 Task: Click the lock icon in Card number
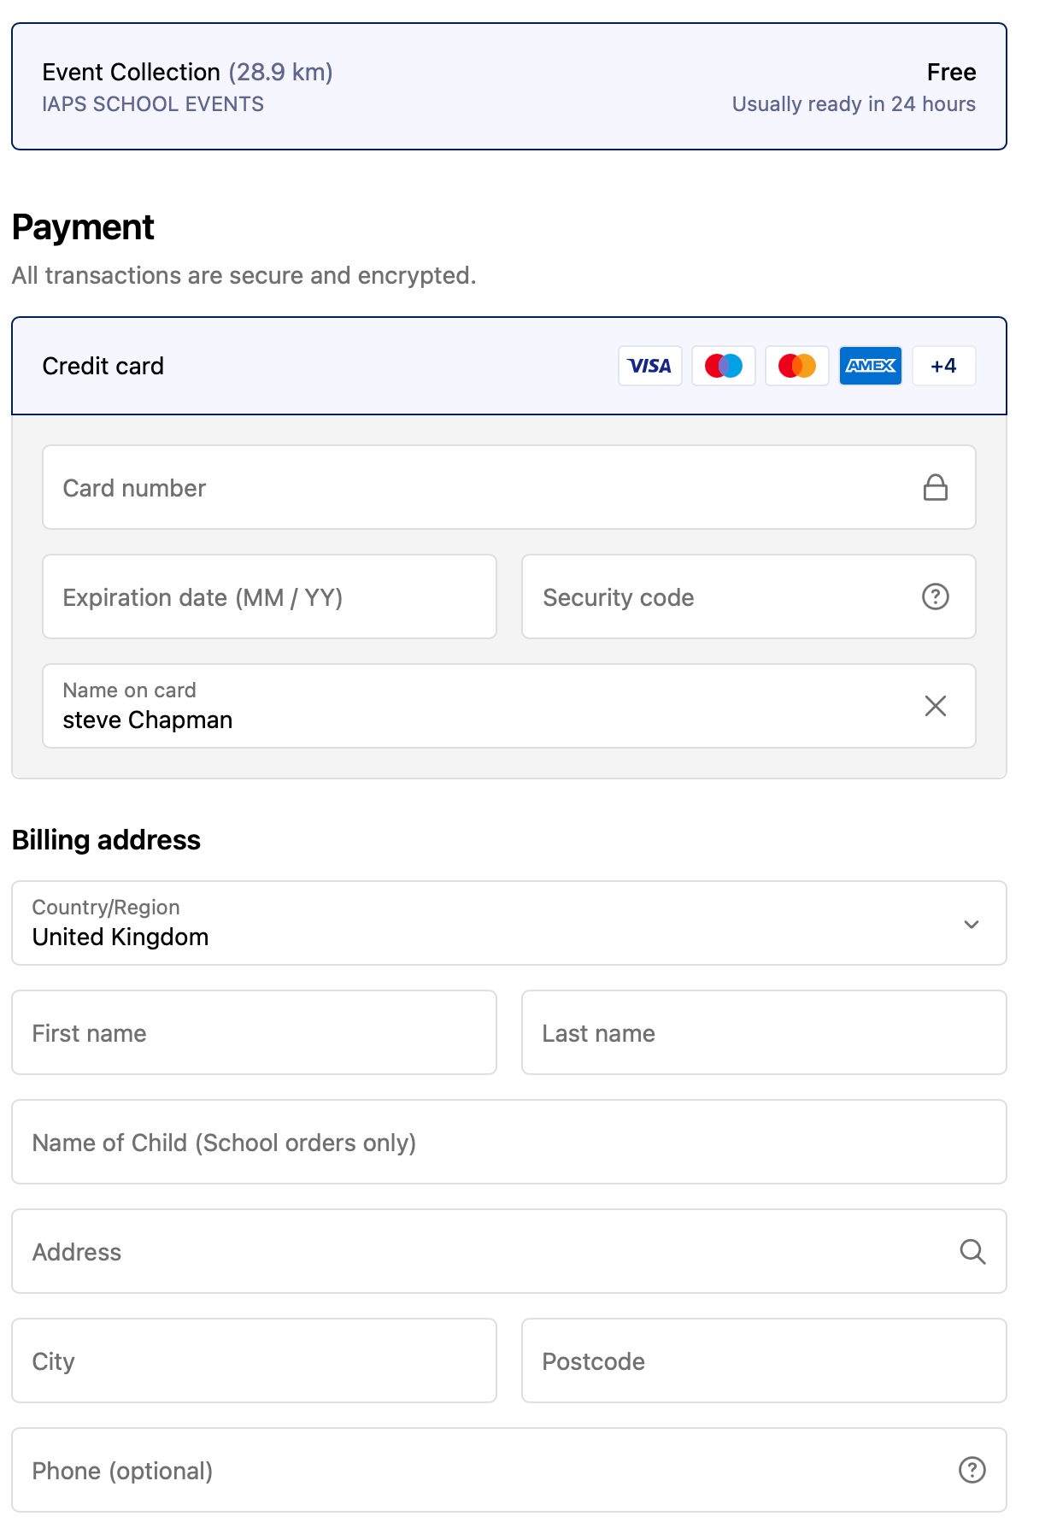935,487
